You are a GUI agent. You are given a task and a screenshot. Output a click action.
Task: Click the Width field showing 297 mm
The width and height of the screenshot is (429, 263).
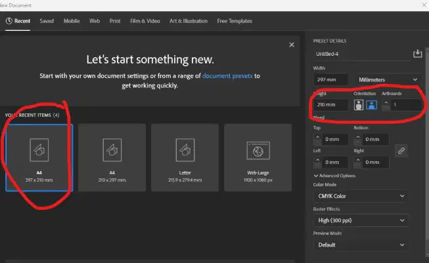click(x=330, y=80)
